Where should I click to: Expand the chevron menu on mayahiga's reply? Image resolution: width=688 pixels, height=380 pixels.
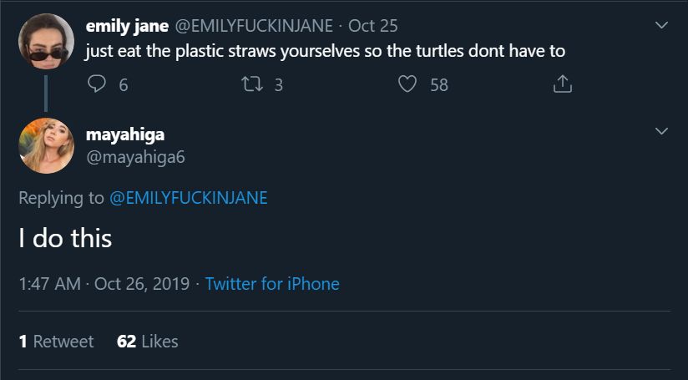[661, 132]
